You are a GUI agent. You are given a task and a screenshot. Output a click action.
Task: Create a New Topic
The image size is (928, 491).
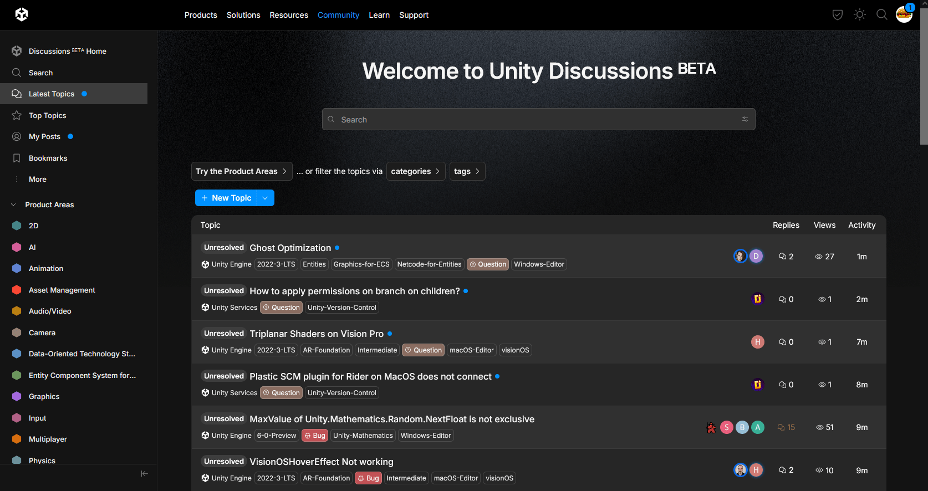[226, 198]
